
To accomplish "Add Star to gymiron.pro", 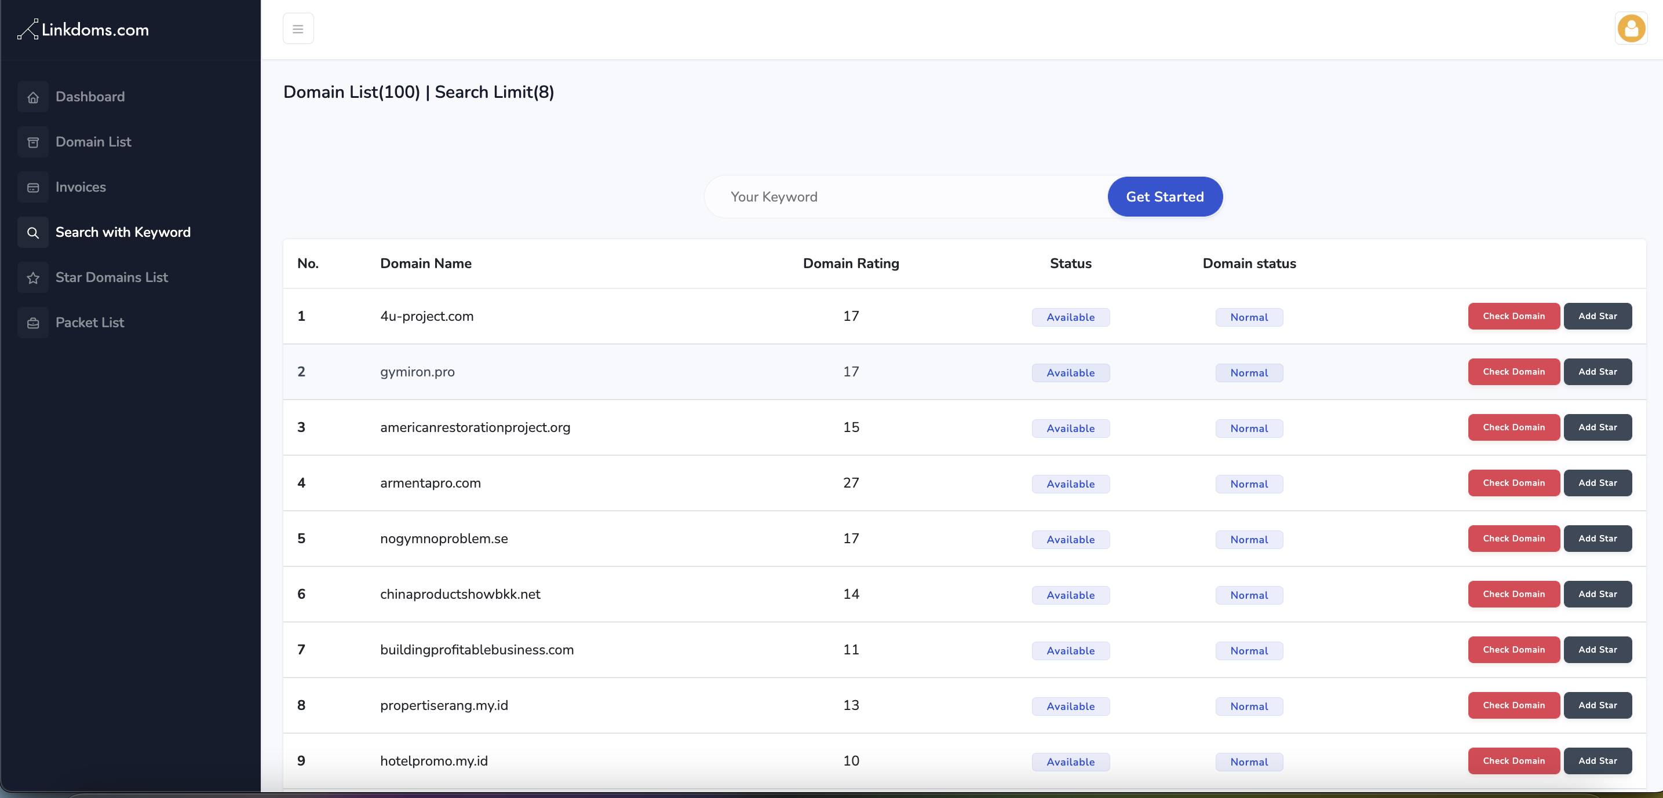I will tap(1597, 372).
